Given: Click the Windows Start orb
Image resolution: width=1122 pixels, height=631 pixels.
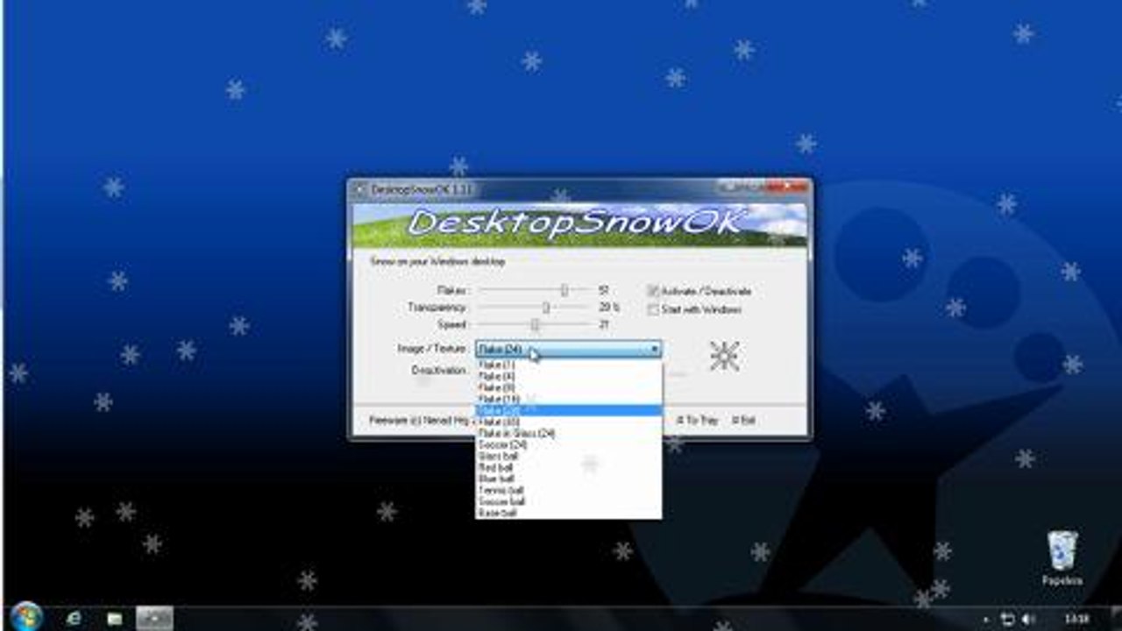Looking at the screenshot, I should tap(26, 616).
